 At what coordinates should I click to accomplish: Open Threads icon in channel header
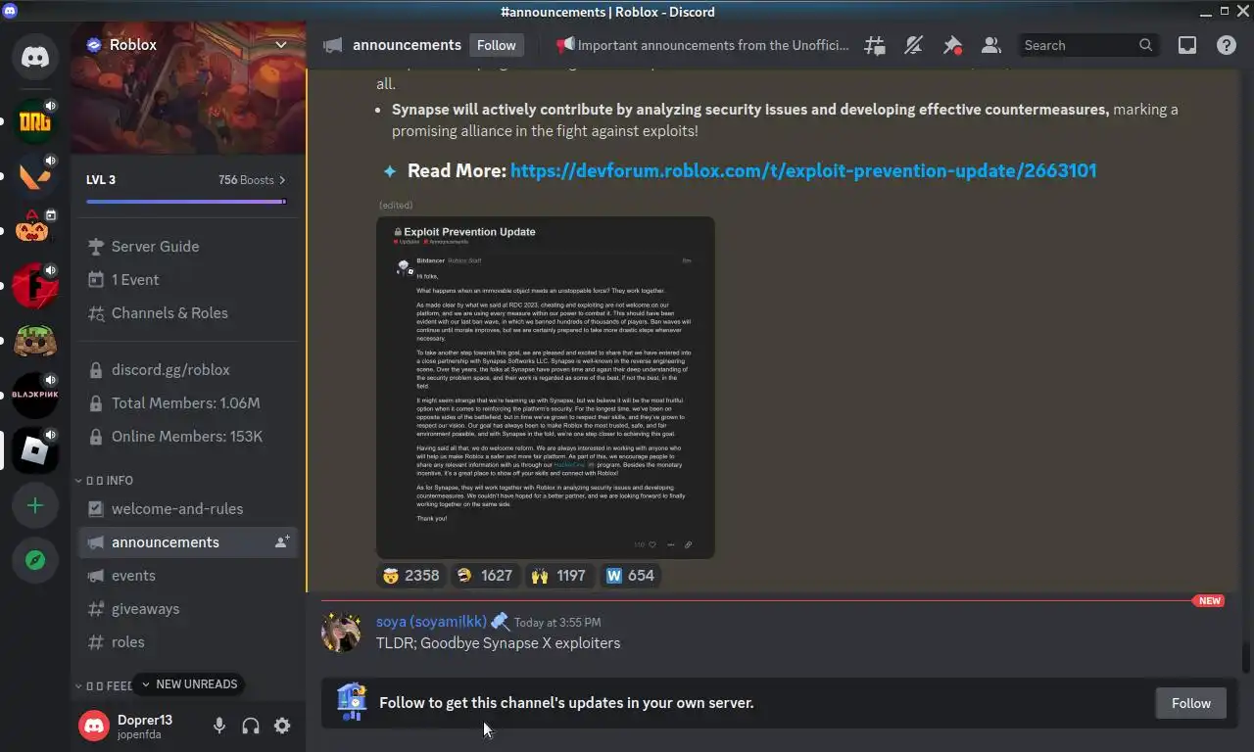pos(874,45)
